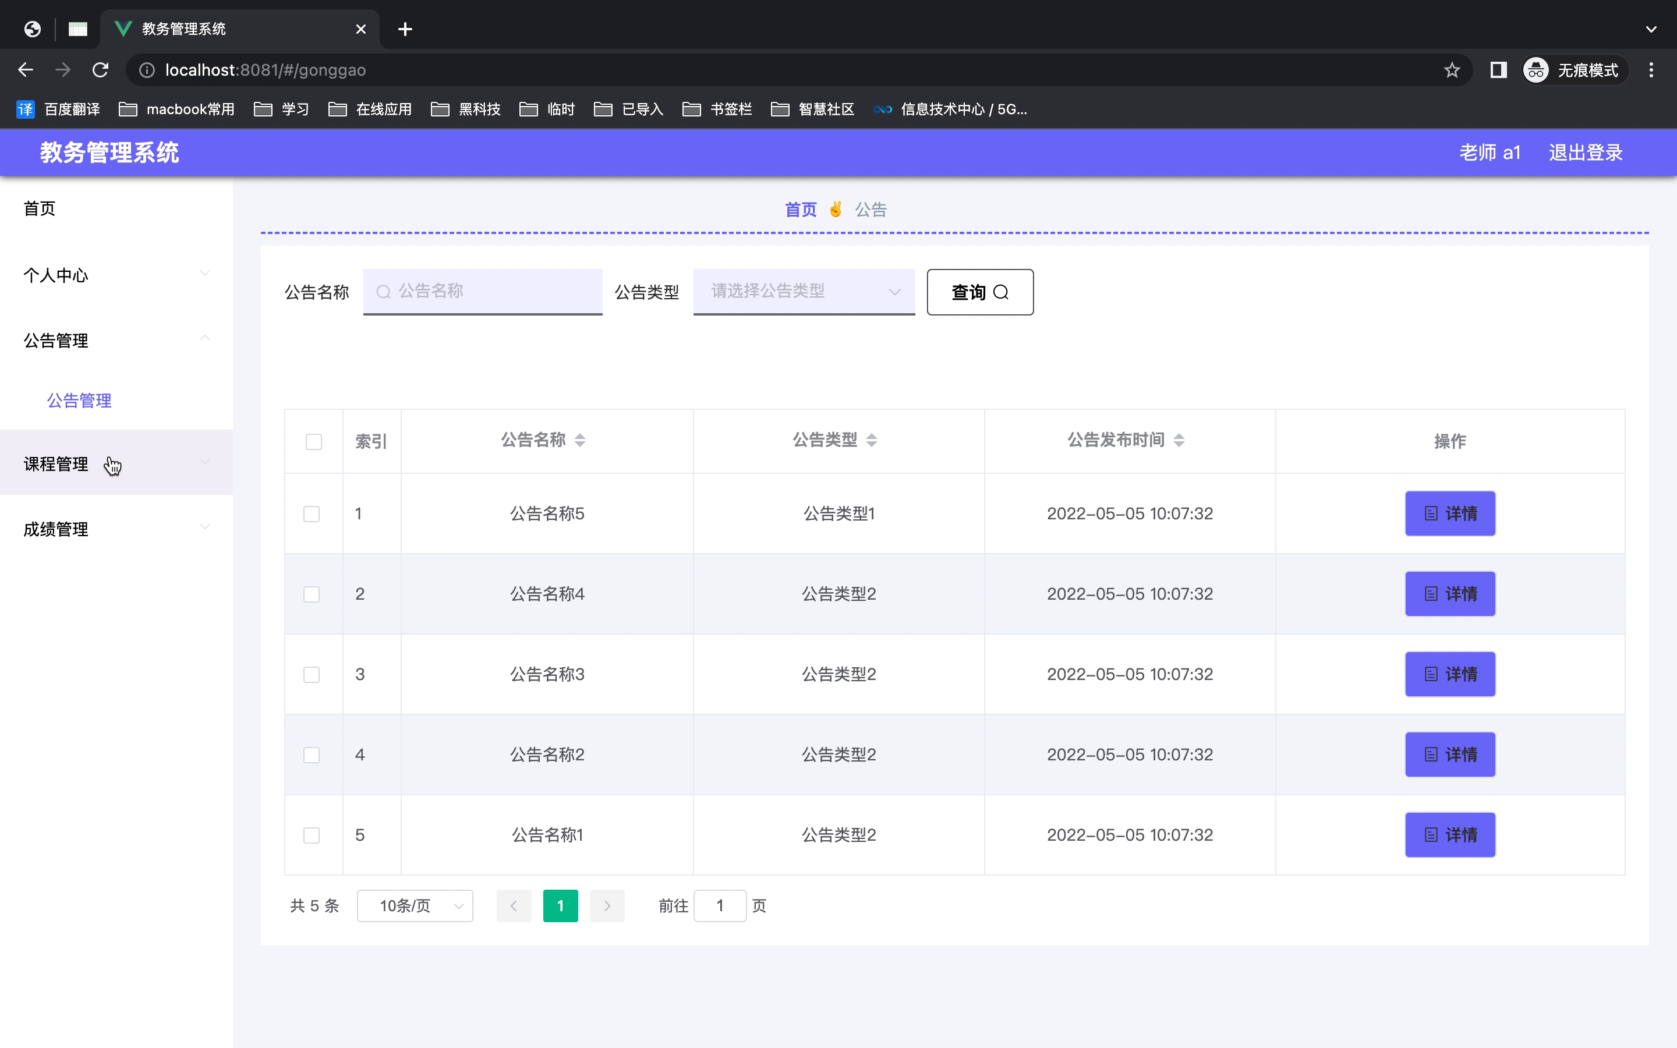Open the 请选择公告类型 dropdown
This screenshot has width=1677, height=1048.
(x=804, y=291)
